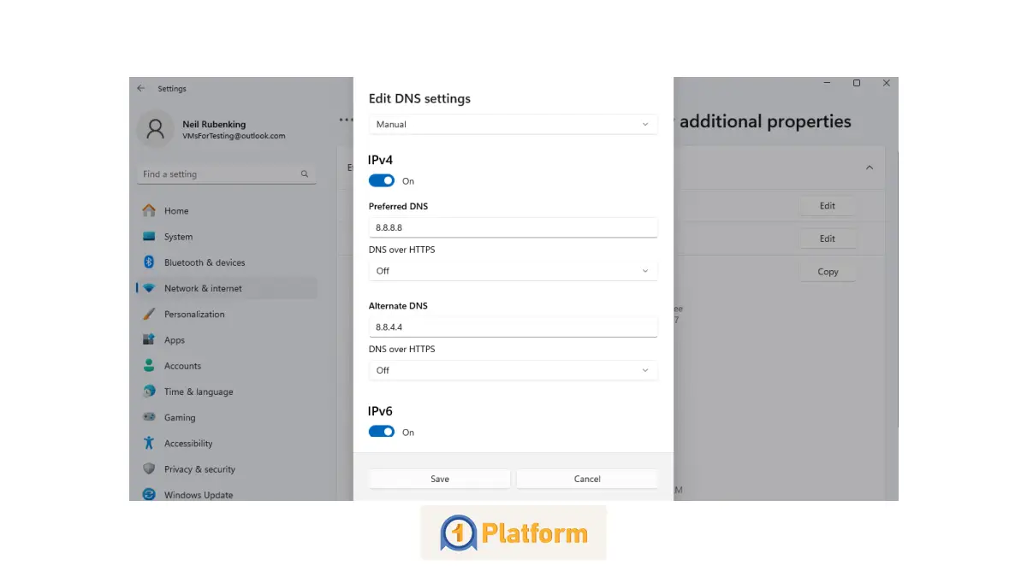Turn off the IPv4 toggle

tap(382, 180)
